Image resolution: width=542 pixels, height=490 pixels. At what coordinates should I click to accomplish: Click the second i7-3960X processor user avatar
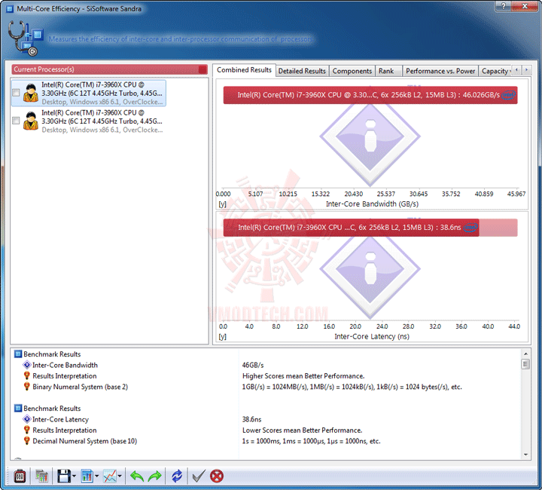(30, 121)
